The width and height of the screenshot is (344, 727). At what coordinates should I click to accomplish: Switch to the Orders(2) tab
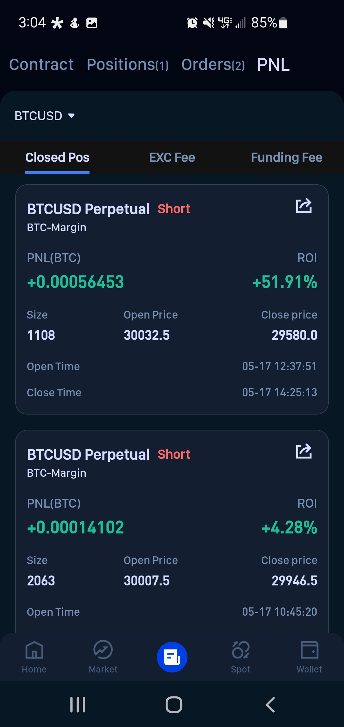coord(213,64)
